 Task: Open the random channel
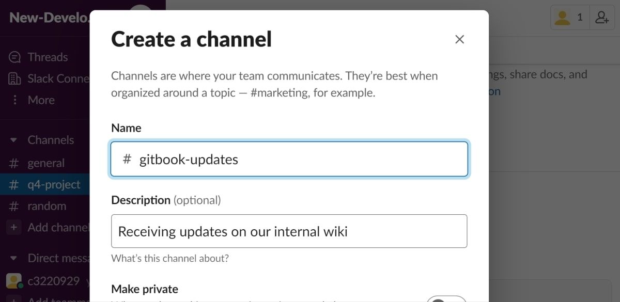point(47,206)
